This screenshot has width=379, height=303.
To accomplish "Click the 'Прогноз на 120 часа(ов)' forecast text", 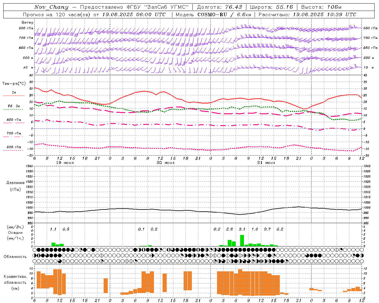I will [57, 14].
